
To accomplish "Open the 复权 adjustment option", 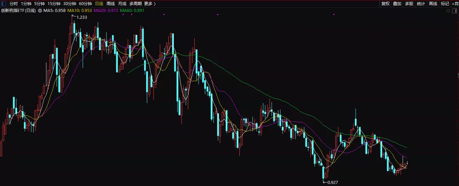I will click(385, 4).
